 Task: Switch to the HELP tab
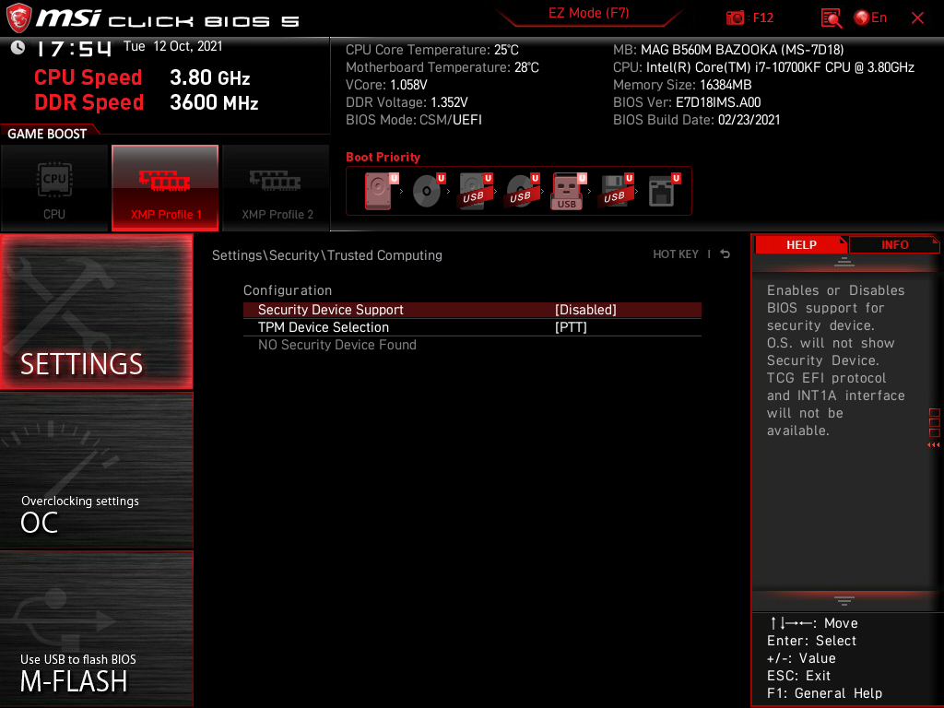click(801, 245)
